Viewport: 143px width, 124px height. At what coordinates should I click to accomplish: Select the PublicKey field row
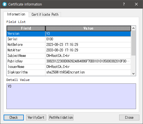(x=69, y=61)
